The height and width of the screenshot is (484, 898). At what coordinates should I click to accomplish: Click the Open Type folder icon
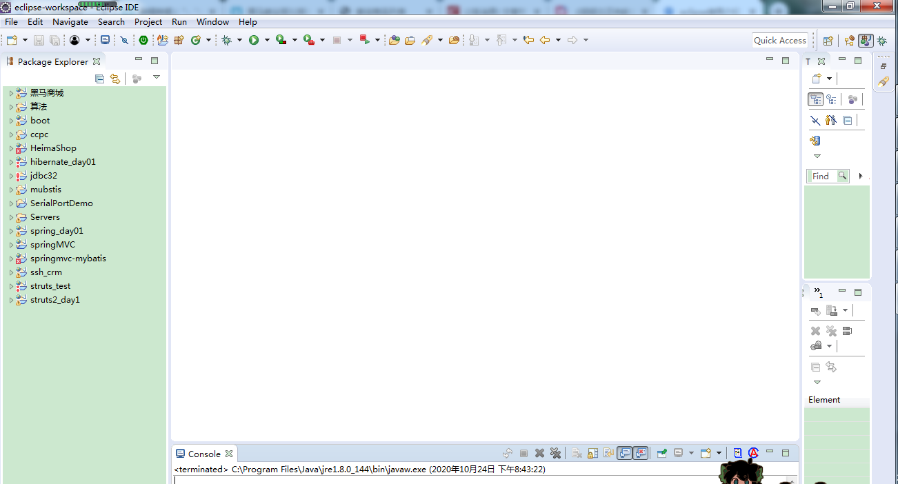(x=394, y=40)
